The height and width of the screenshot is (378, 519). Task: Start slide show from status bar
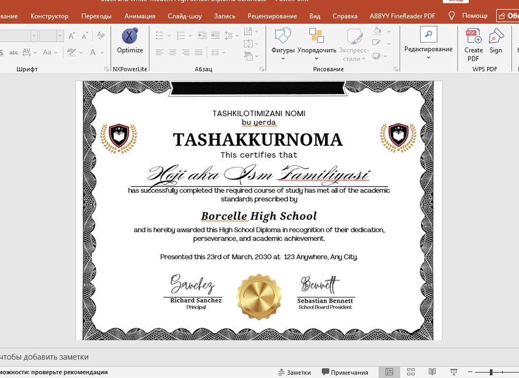click(454, 372)
